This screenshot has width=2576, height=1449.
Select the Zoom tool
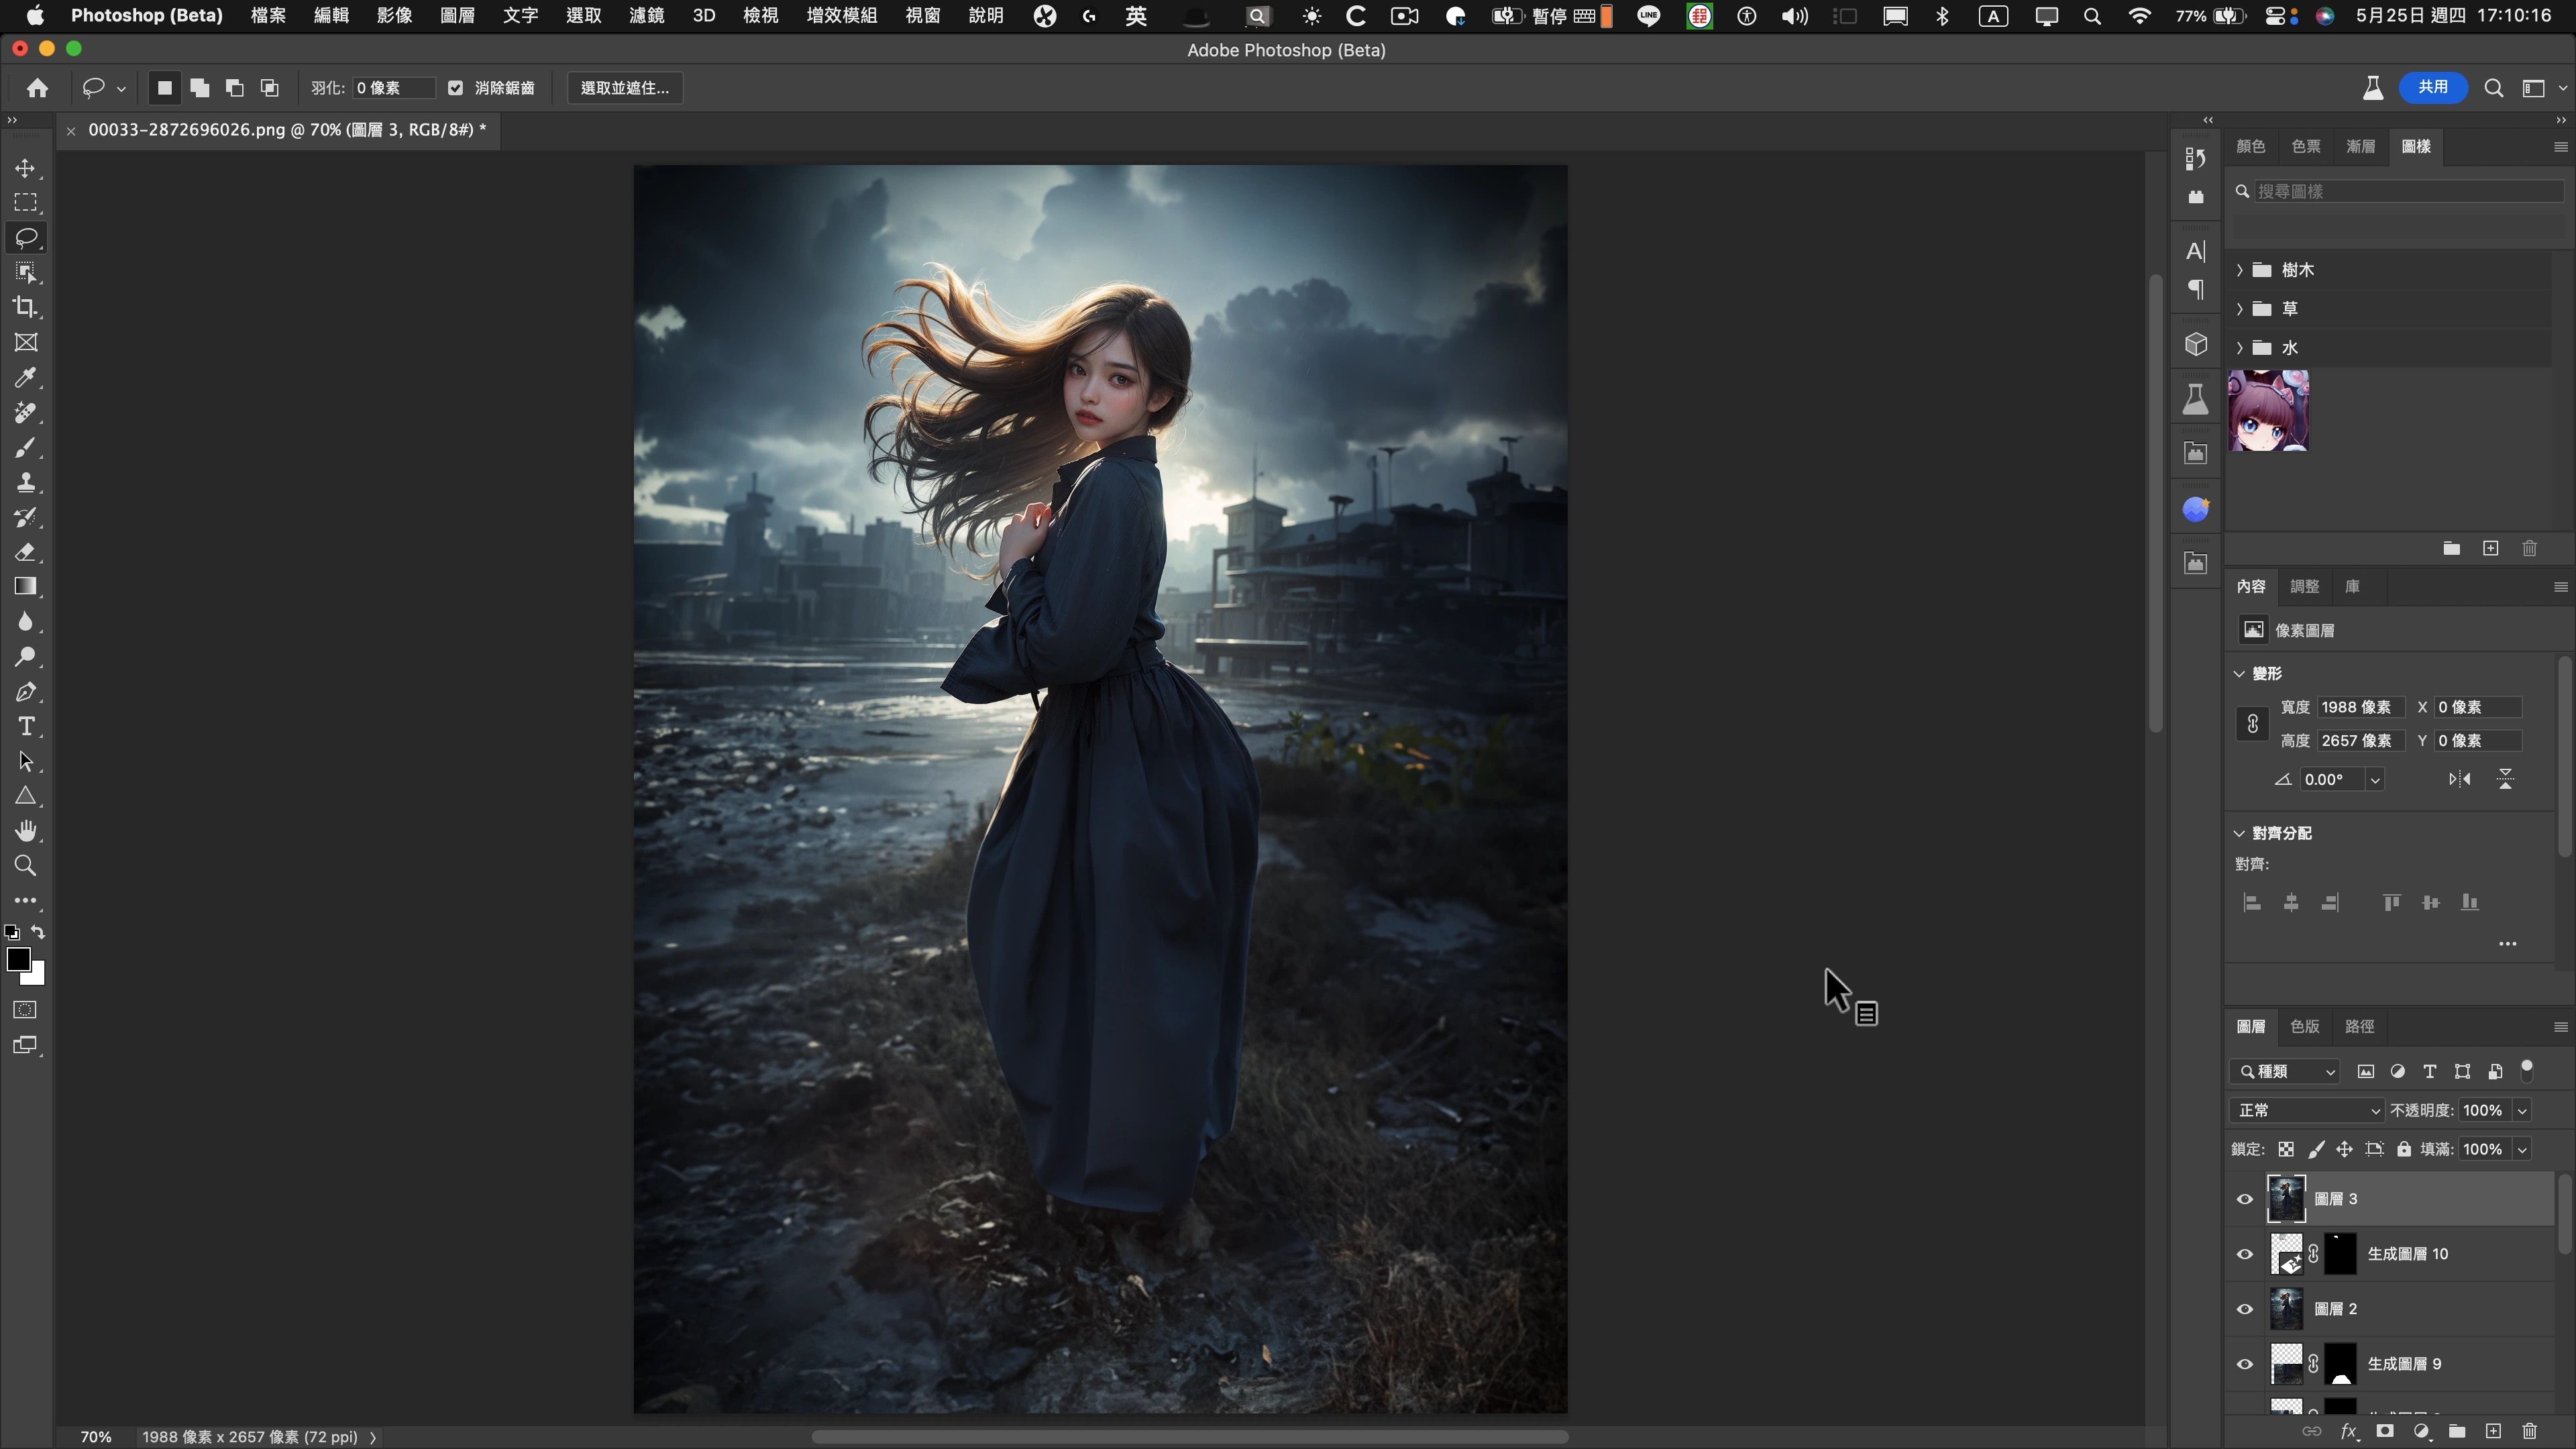click(26, 866)
